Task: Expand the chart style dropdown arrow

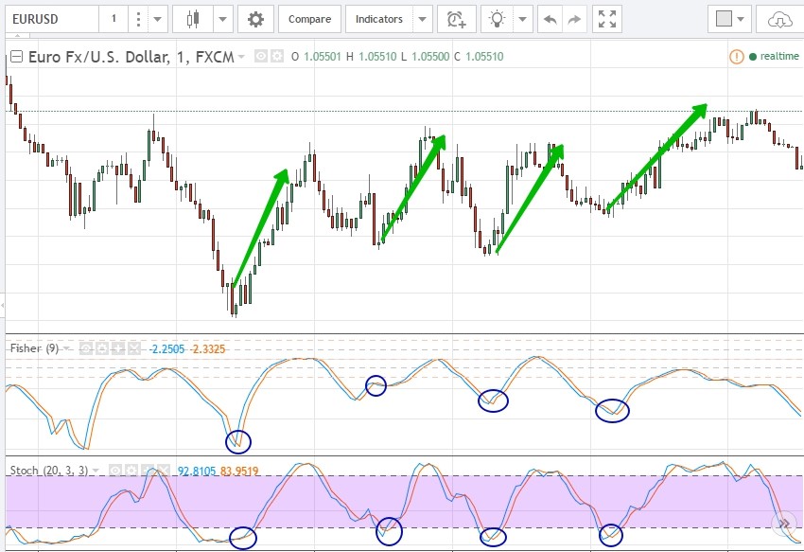Action: (222, 20)
